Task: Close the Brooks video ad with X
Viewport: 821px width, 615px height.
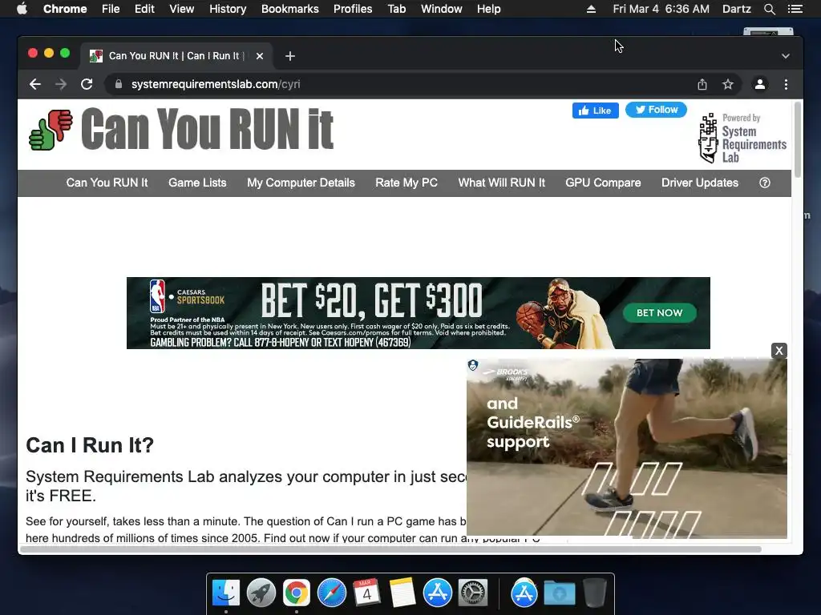Action: (779, 351)
